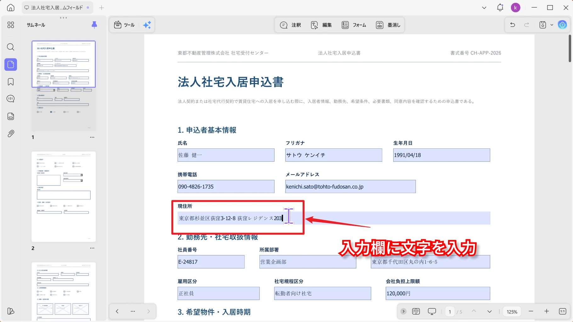Image resolution: width=573 pixels, height=322 pixels.
Task: Click the メールアドレス field
Action: [x=350, y=186]
